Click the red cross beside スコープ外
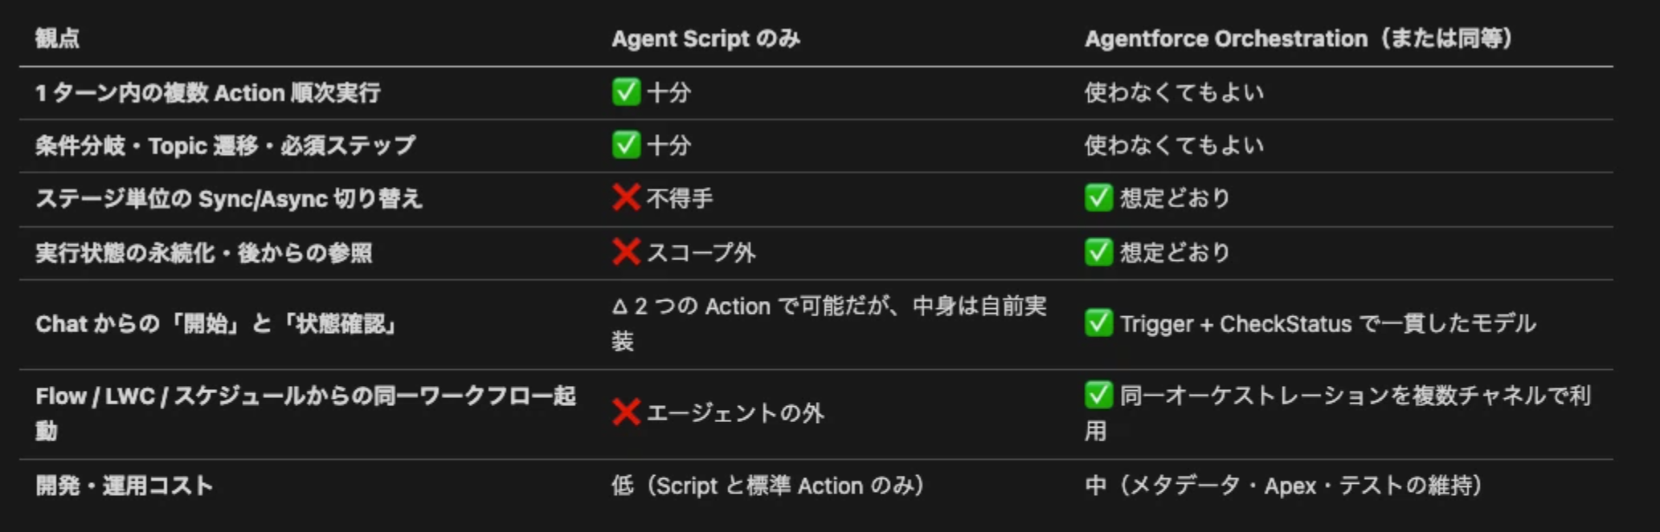 (x=626, y=252)
